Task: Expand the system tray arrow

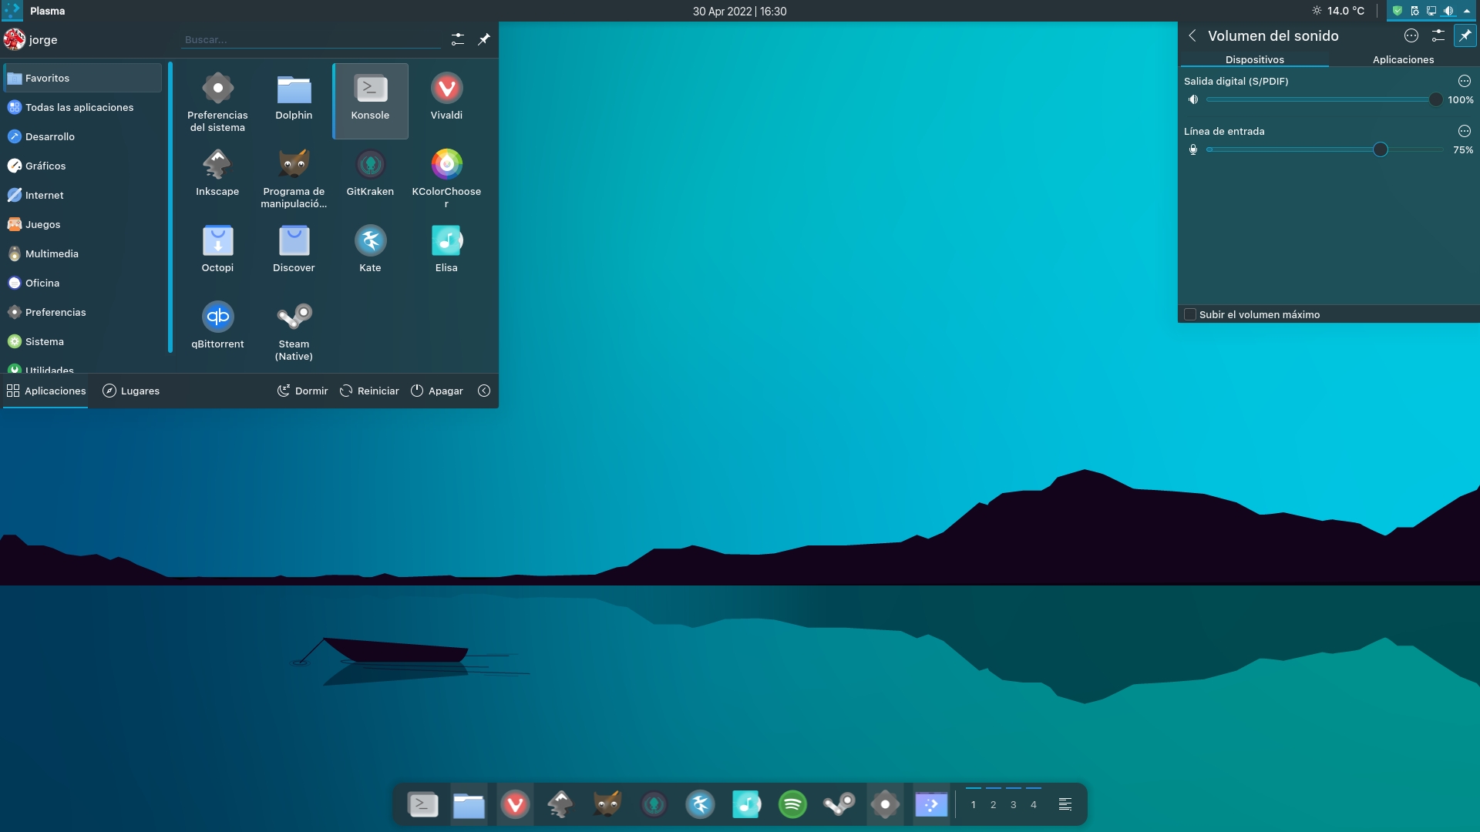Action: (1468, 11)
